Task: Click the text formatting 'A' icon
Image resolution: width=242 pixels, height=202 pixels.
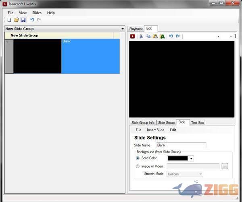Action: [x=162, y=36]
